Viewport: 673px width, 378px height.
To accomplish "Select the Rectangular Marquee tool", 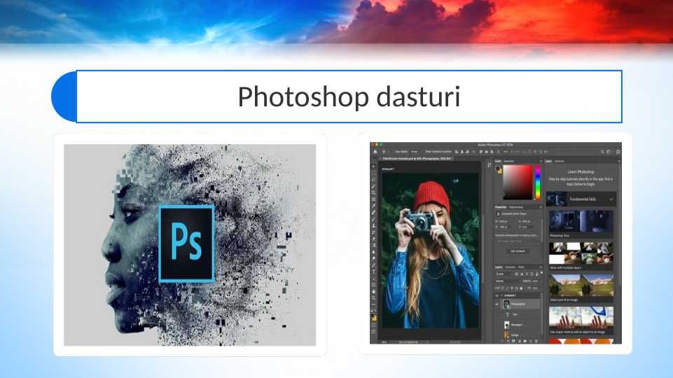I will (x=373, y=174).
